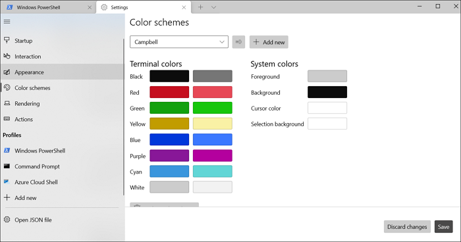Open the Startup settings page
Screen dimensions: 461x242
(x=63, y=41)
